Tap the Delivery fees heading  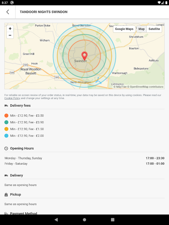point(20,106)
